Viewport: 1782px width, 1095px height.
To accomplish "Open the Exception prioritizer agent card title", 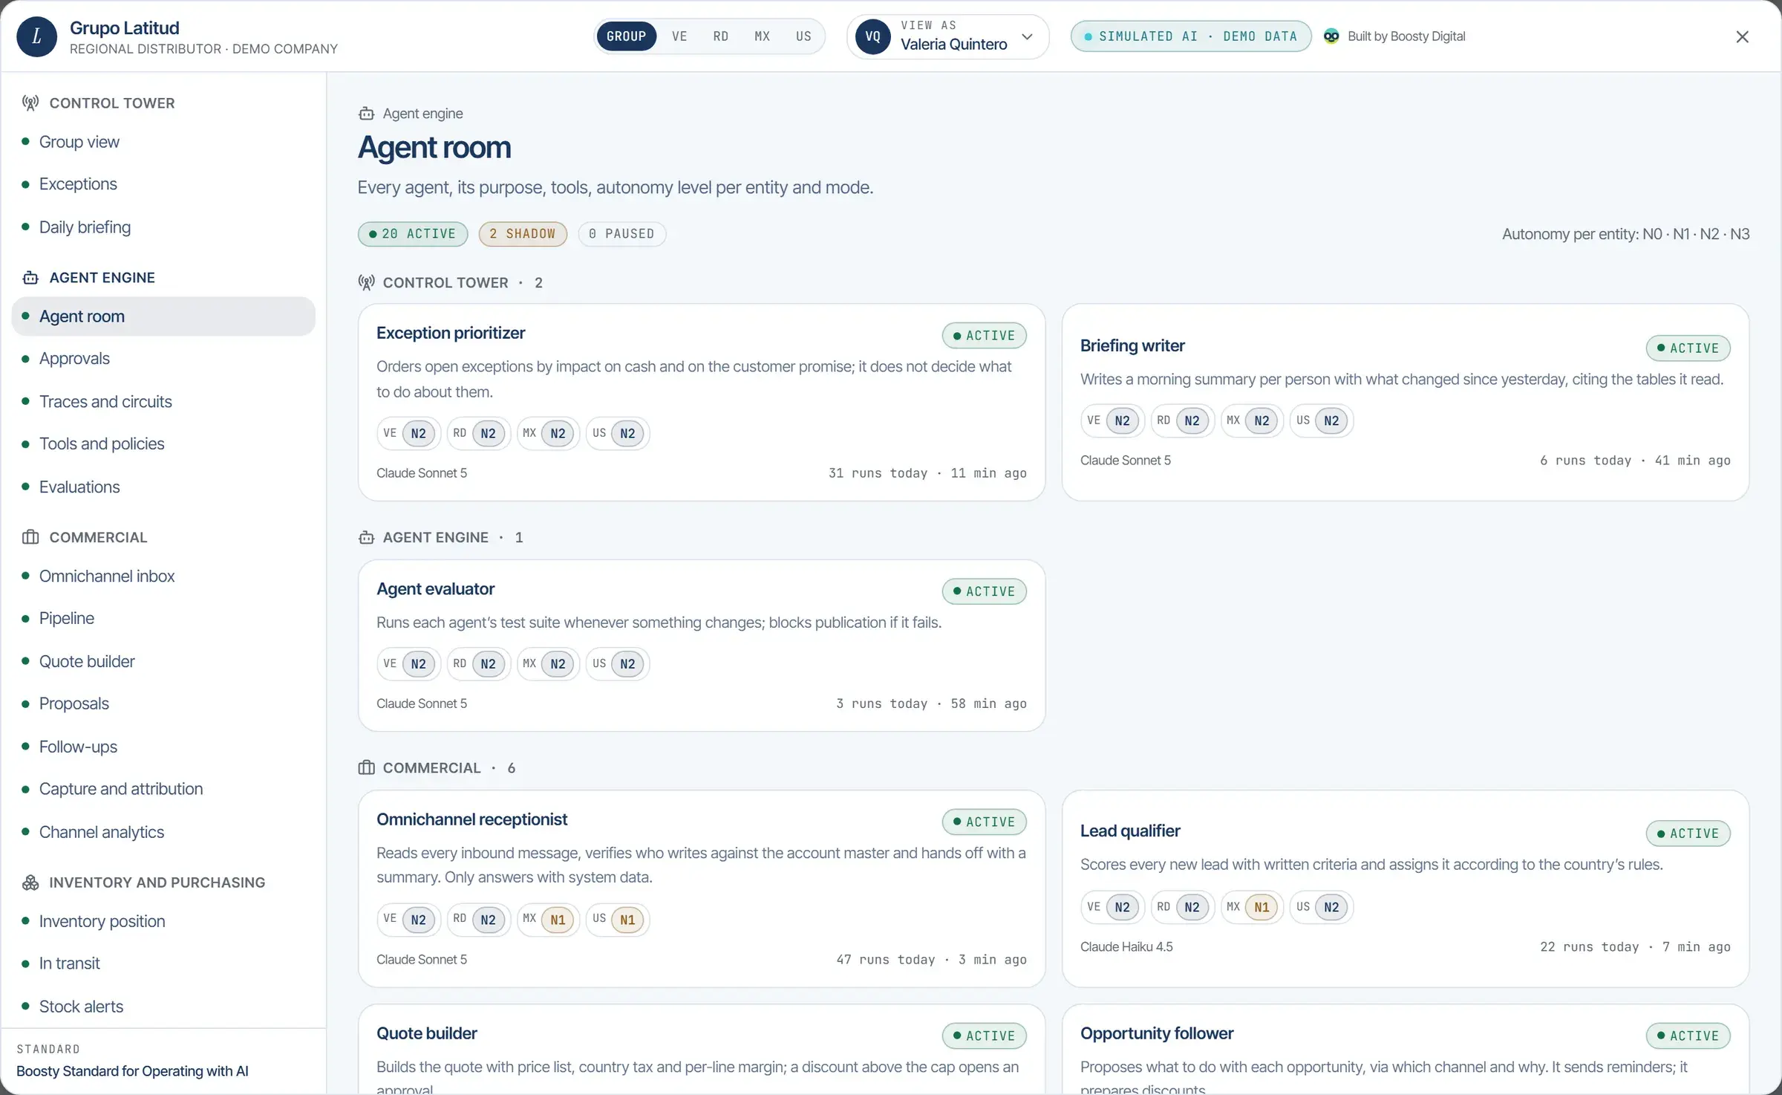I will tap(451, 334).
